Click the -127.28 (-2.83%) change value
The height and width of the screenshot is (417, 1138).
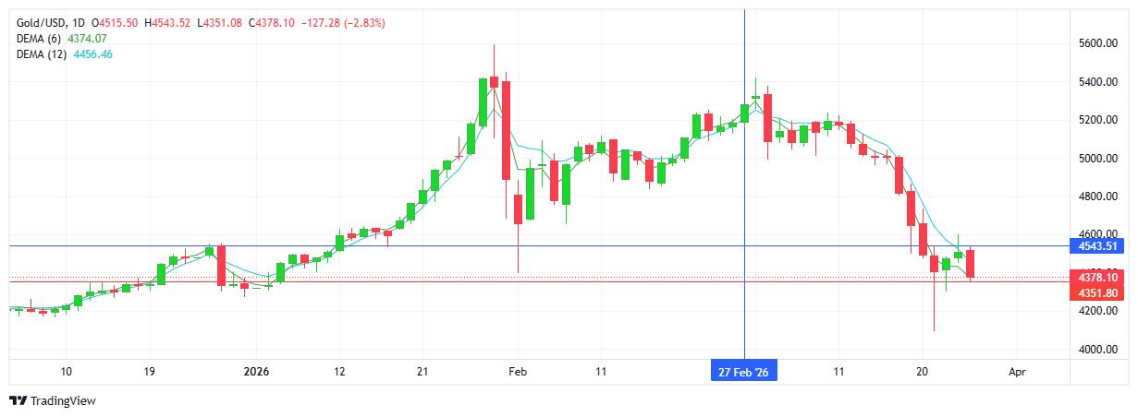coord(342,22)
